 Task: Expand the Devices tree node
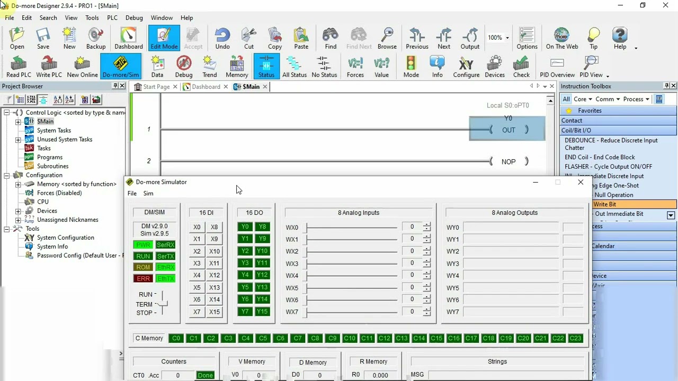click(18, 211)
